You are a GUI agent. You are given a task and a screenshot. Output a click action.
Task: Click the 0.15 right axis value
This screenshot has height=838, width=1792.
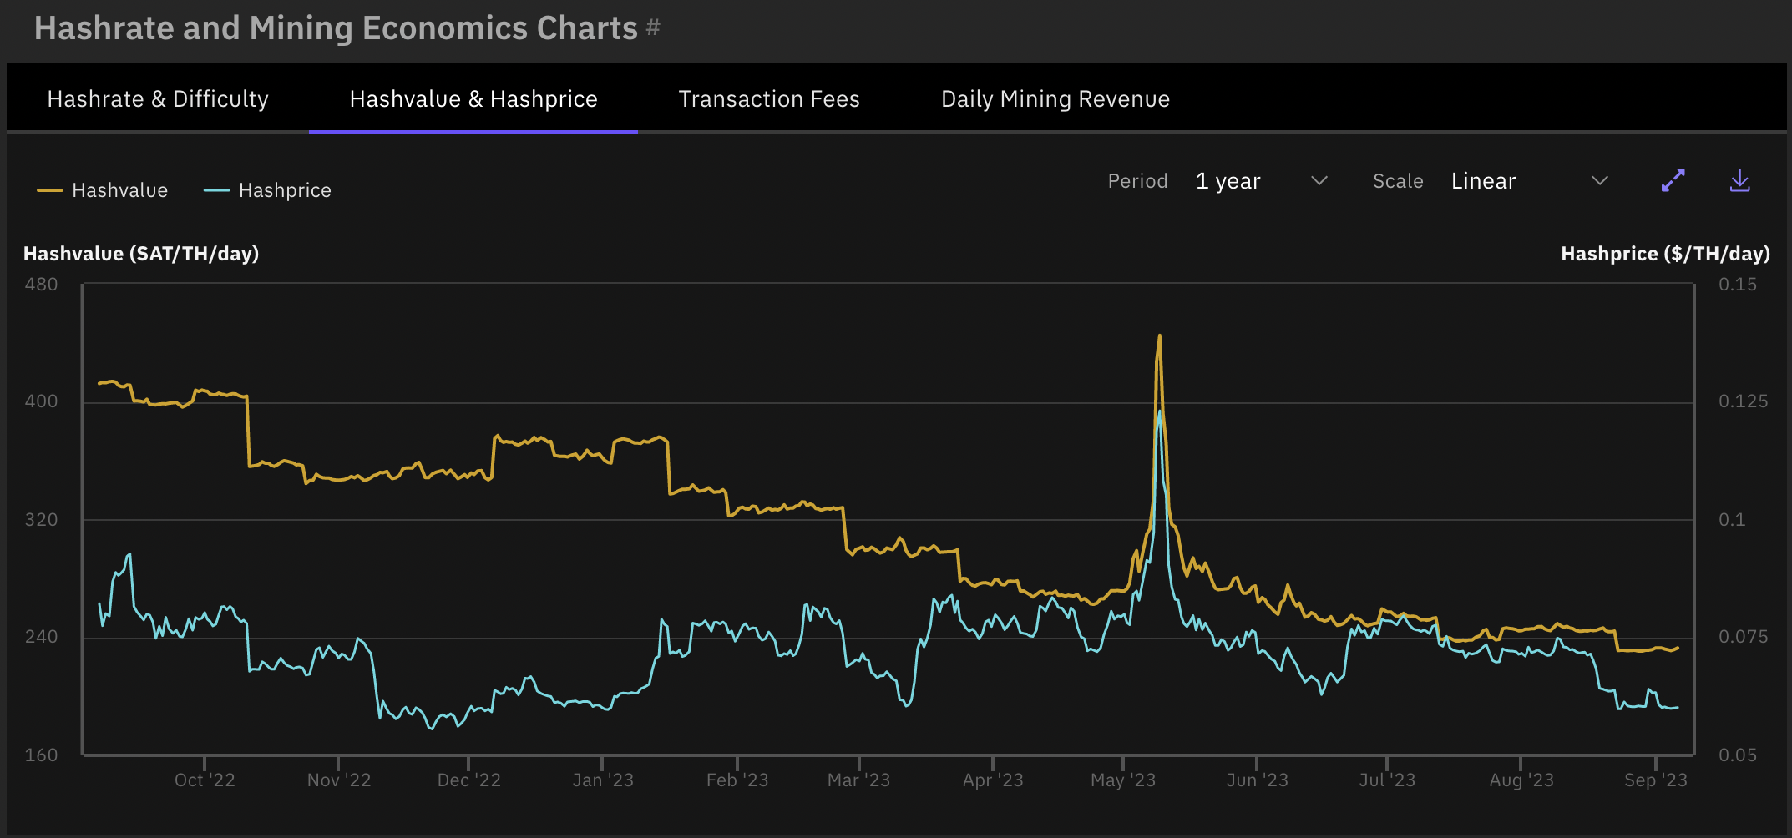[1738, 285]
